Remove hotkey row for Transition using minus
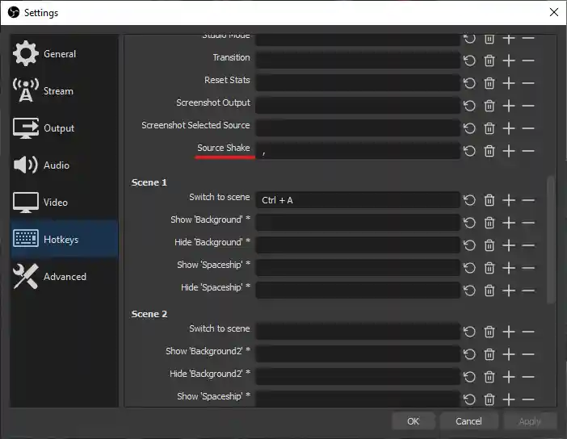 (528, 61)
